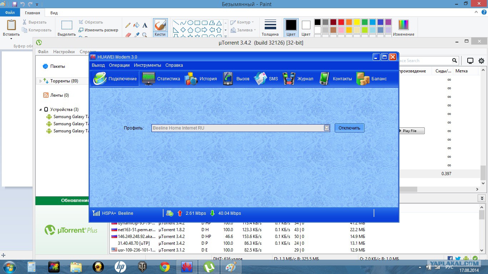Click Paint's Изменение цветов edit colors icon
Image resolution: width=488 pixels, height=274 pixels.
click(x=403, y=28)
